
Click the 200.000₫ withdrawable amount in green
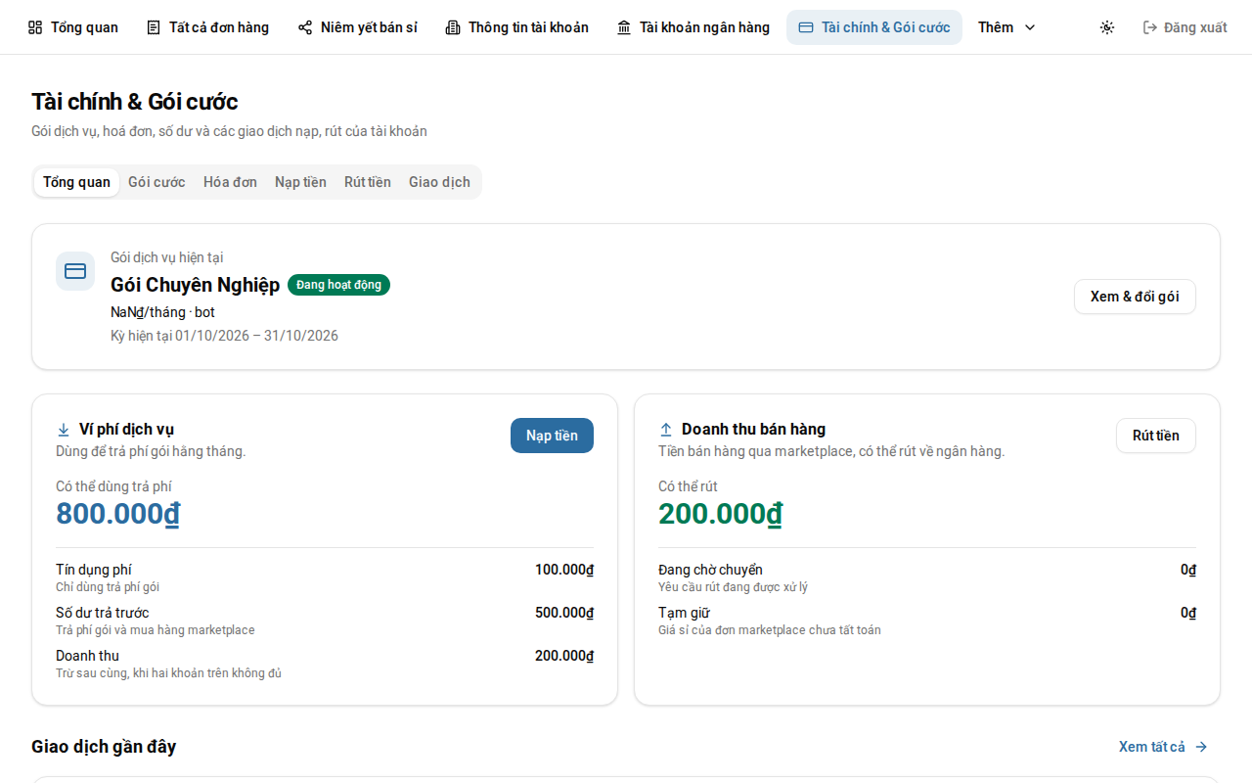[720, 514]
